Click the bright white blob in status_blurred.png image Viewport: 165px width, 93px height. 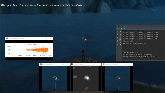coord(87,78)
